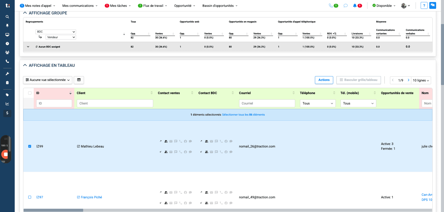
Task: Open the table columns layout icon button
Action: pyautogui.click(x=79, y=80)
